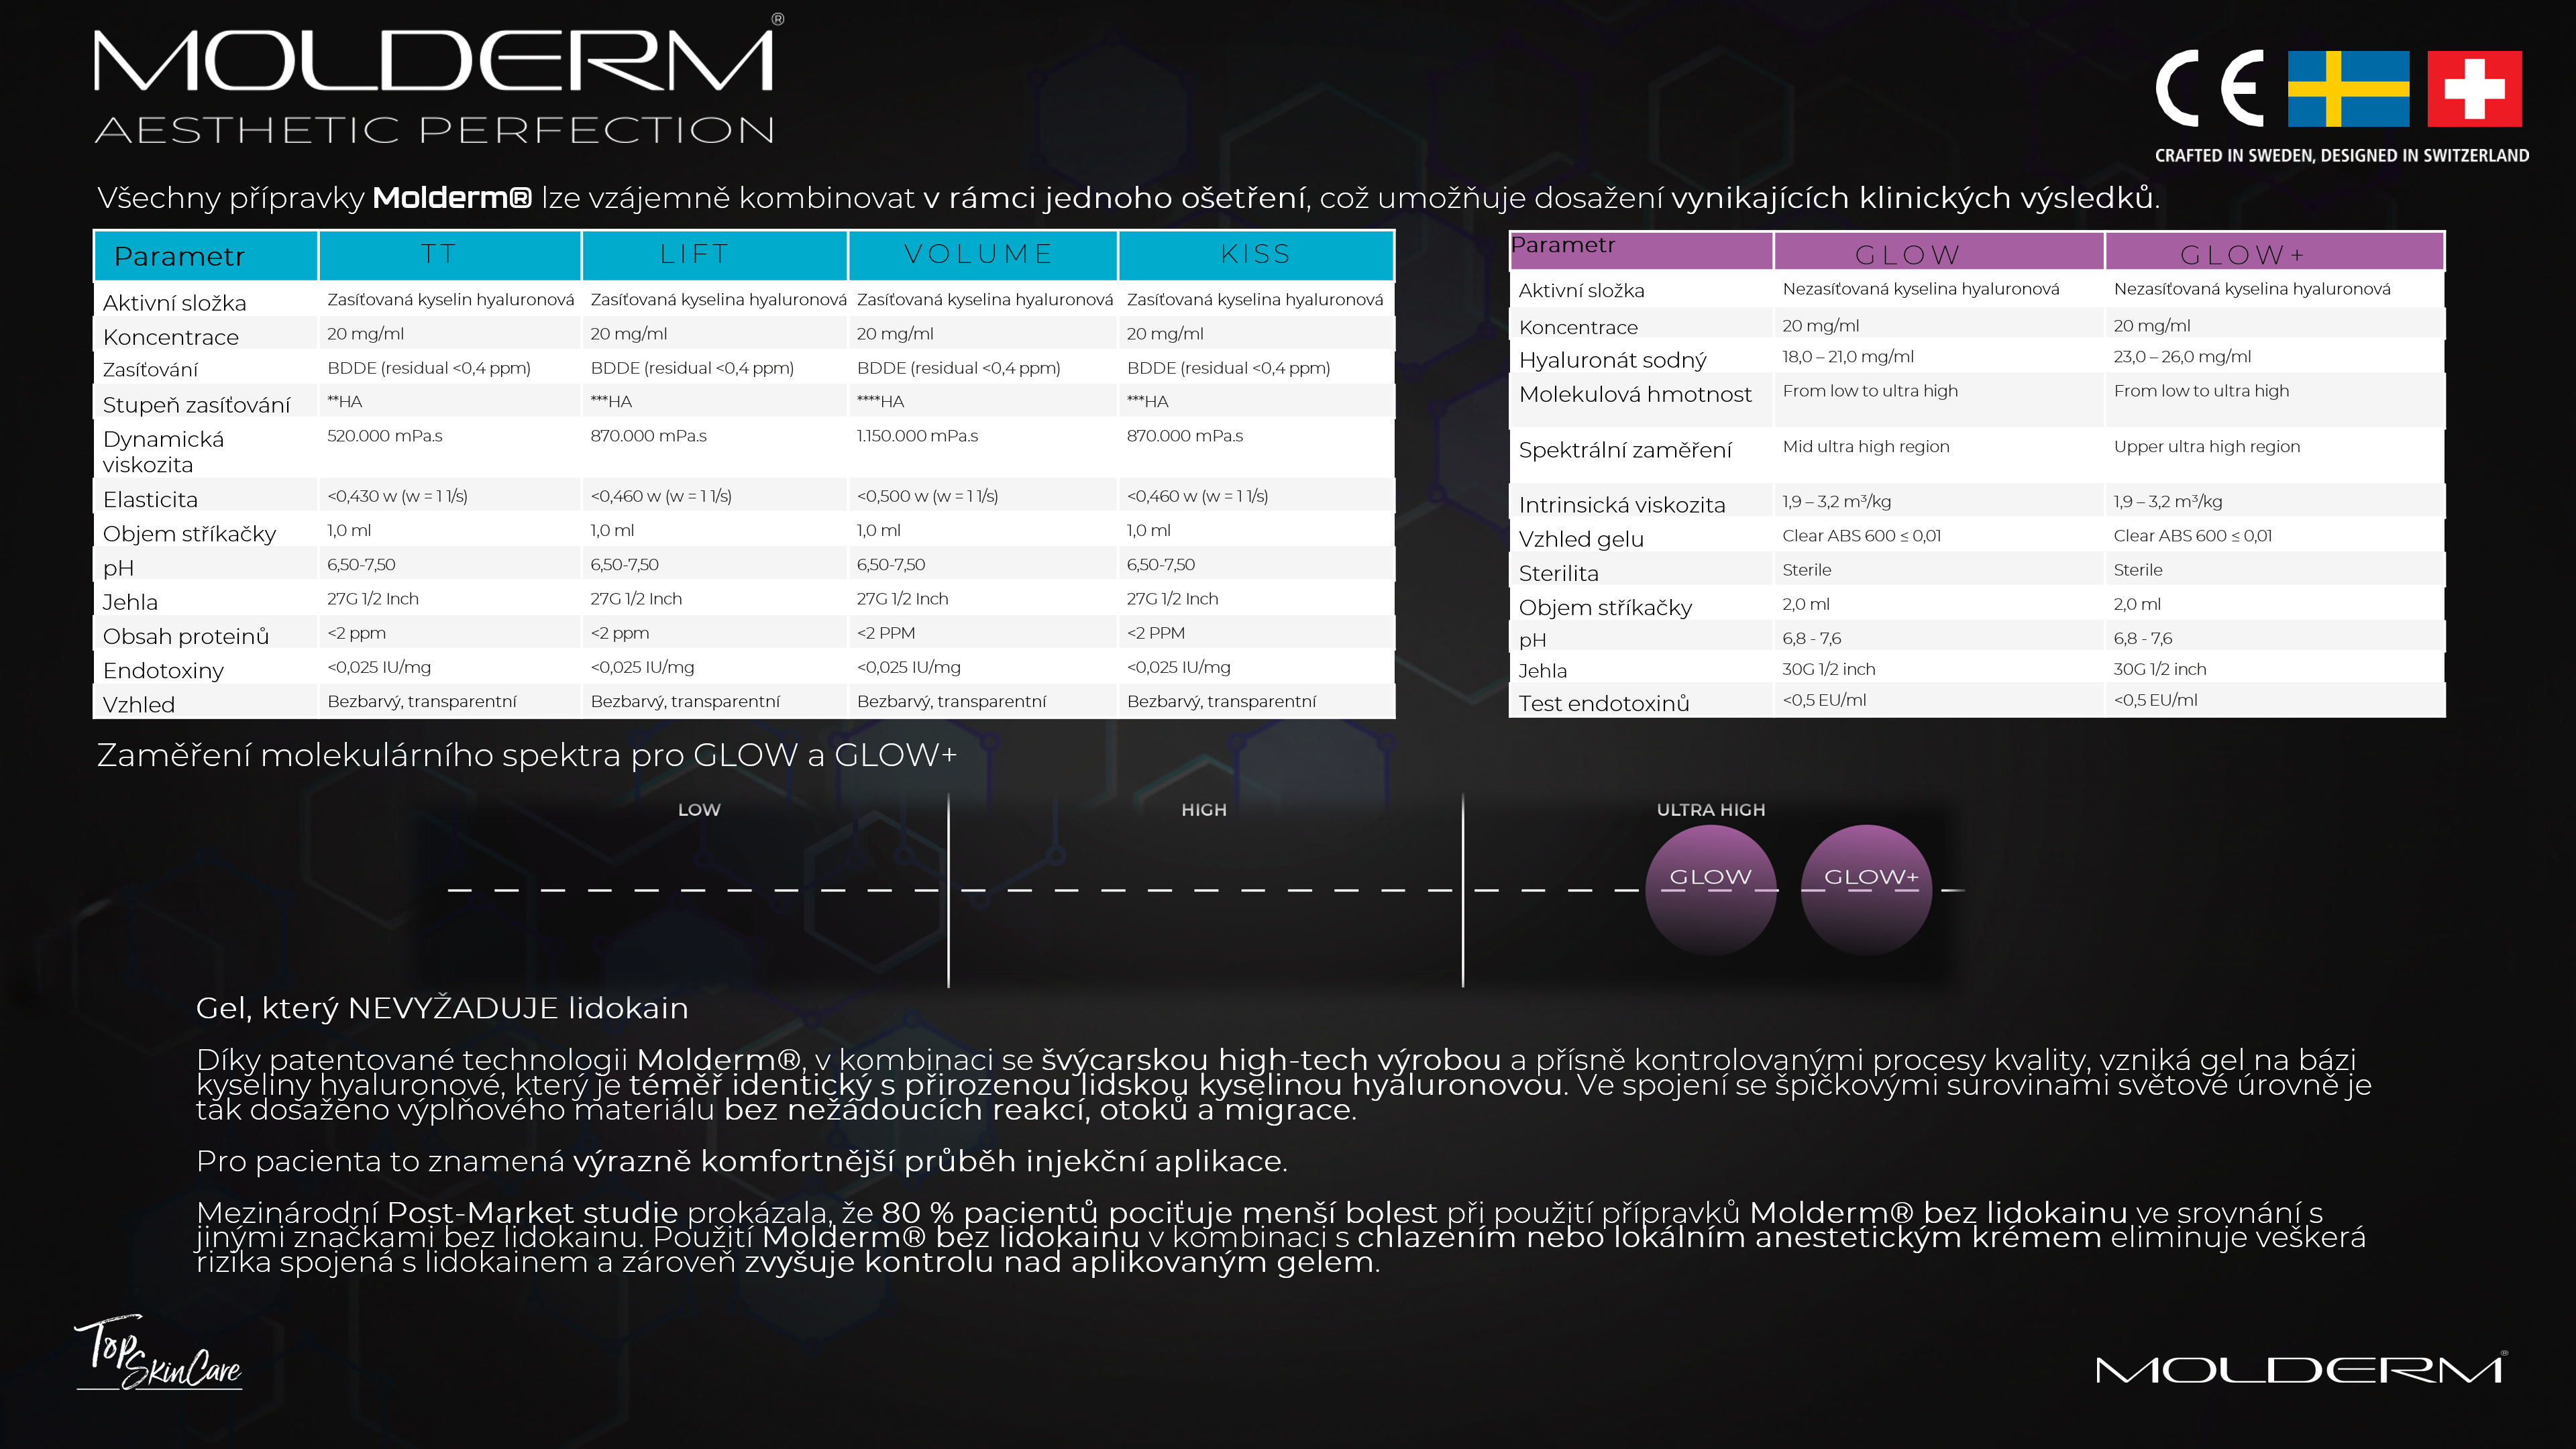This screenshot has width=2576, height=1449.
Task: Click the HIGH spectrum label
Action: click(1204, 810)
